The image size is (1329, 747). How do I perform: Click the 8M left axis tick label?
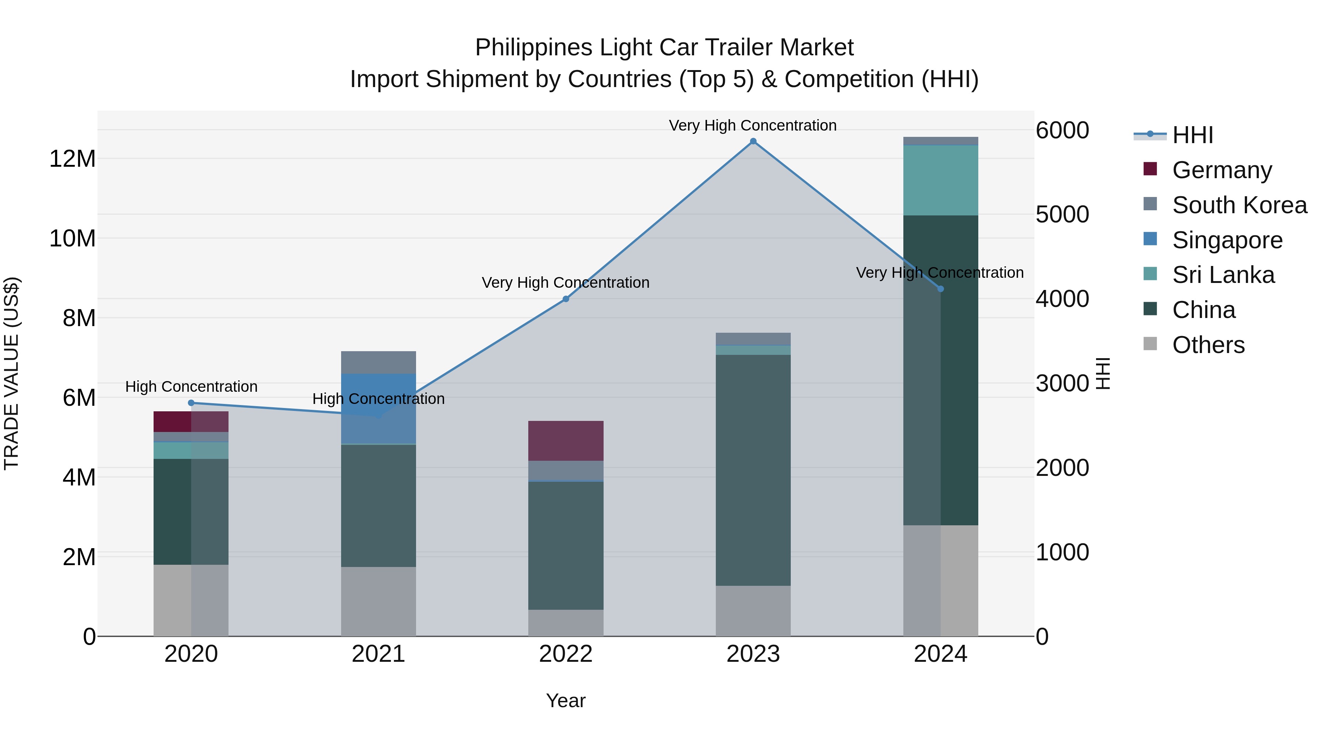[x=79, y=318]
